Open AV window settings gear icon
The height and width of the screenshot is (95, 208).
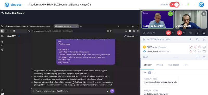[204, 33]
